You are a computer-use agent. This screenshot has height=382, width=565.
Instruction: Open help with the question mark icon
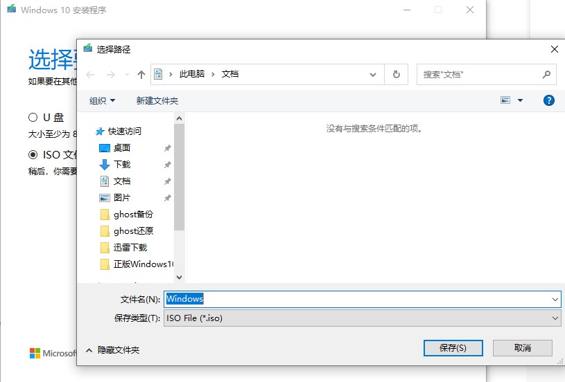pos(549,100)
